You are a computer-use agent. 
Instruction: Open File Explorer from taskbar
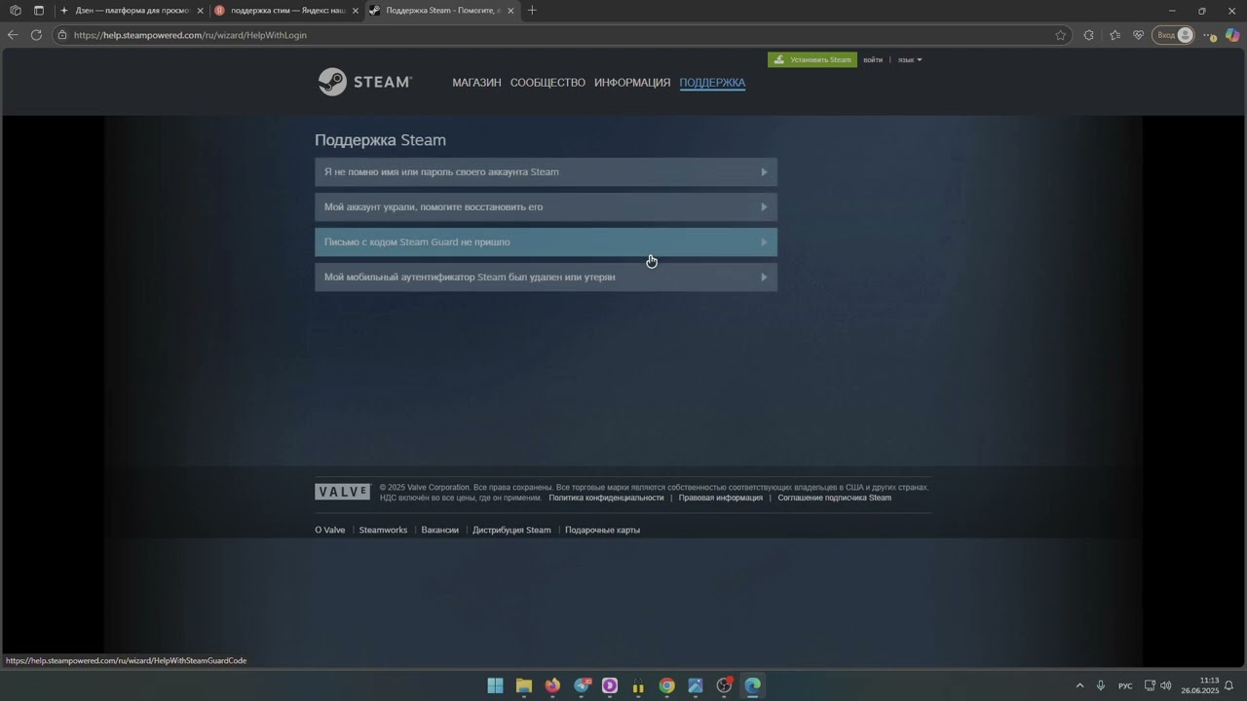coord(524,685)
